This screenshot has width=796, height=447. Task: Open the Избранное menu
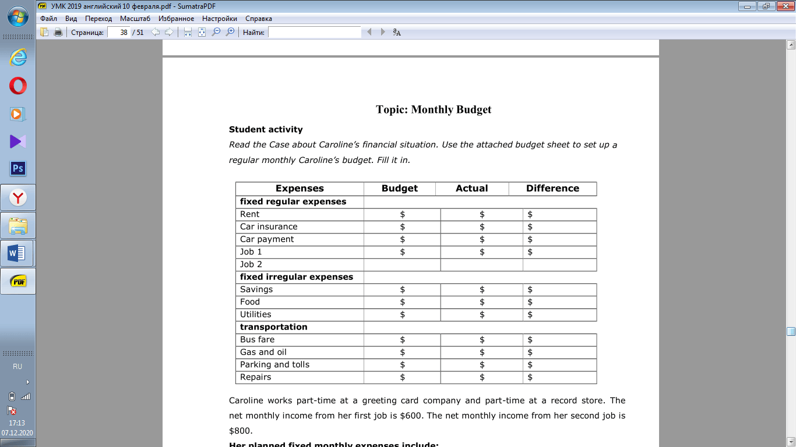[176, 19]
